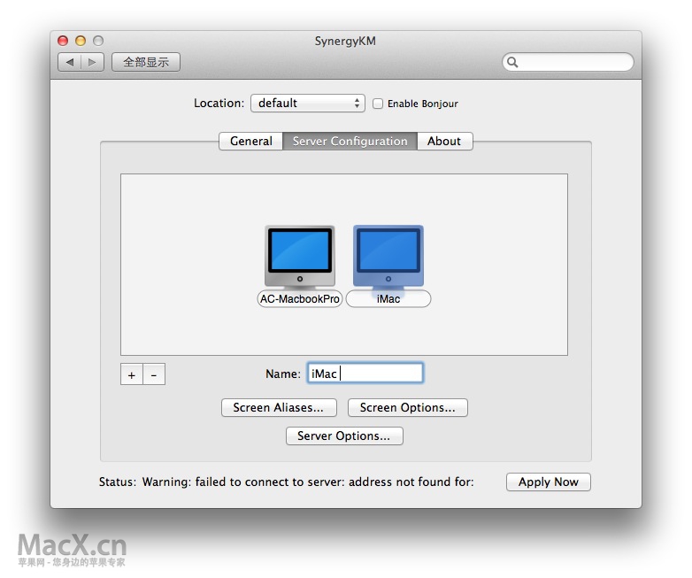692x578 pixels.
Task: Go forward with the right arrow button
Action: pyautogui.click(x=92, y=62)
